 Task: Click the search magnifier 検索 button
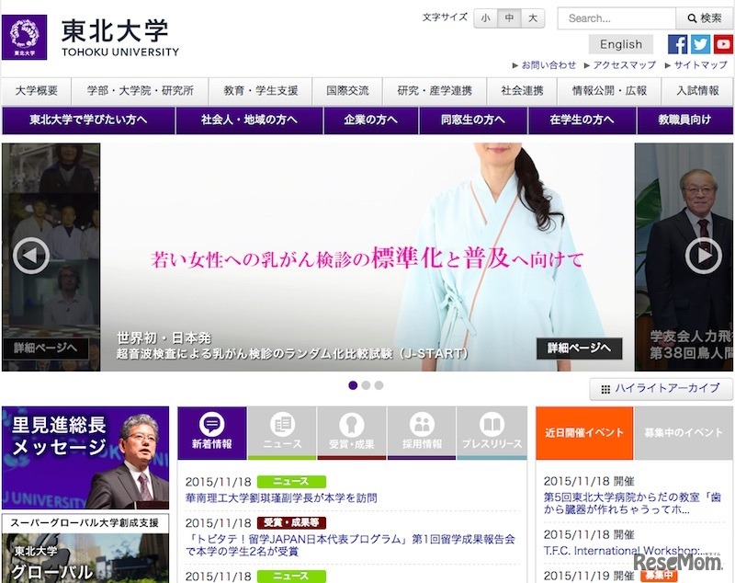coord(704,18)
